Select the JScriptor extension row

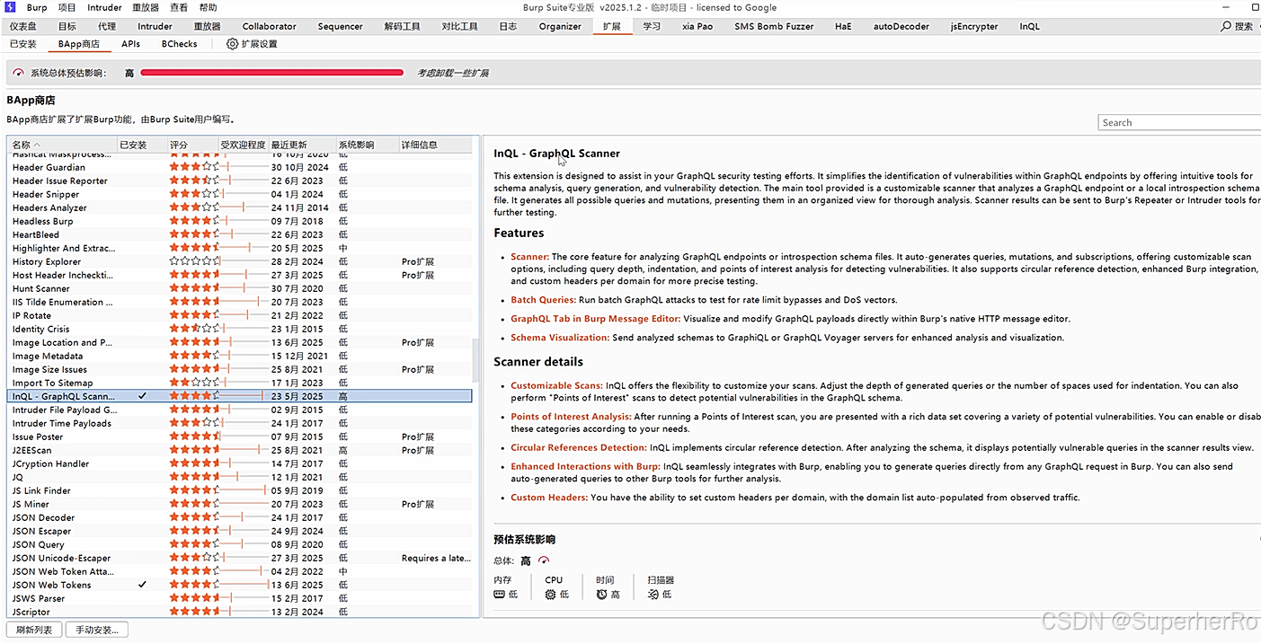239,612
